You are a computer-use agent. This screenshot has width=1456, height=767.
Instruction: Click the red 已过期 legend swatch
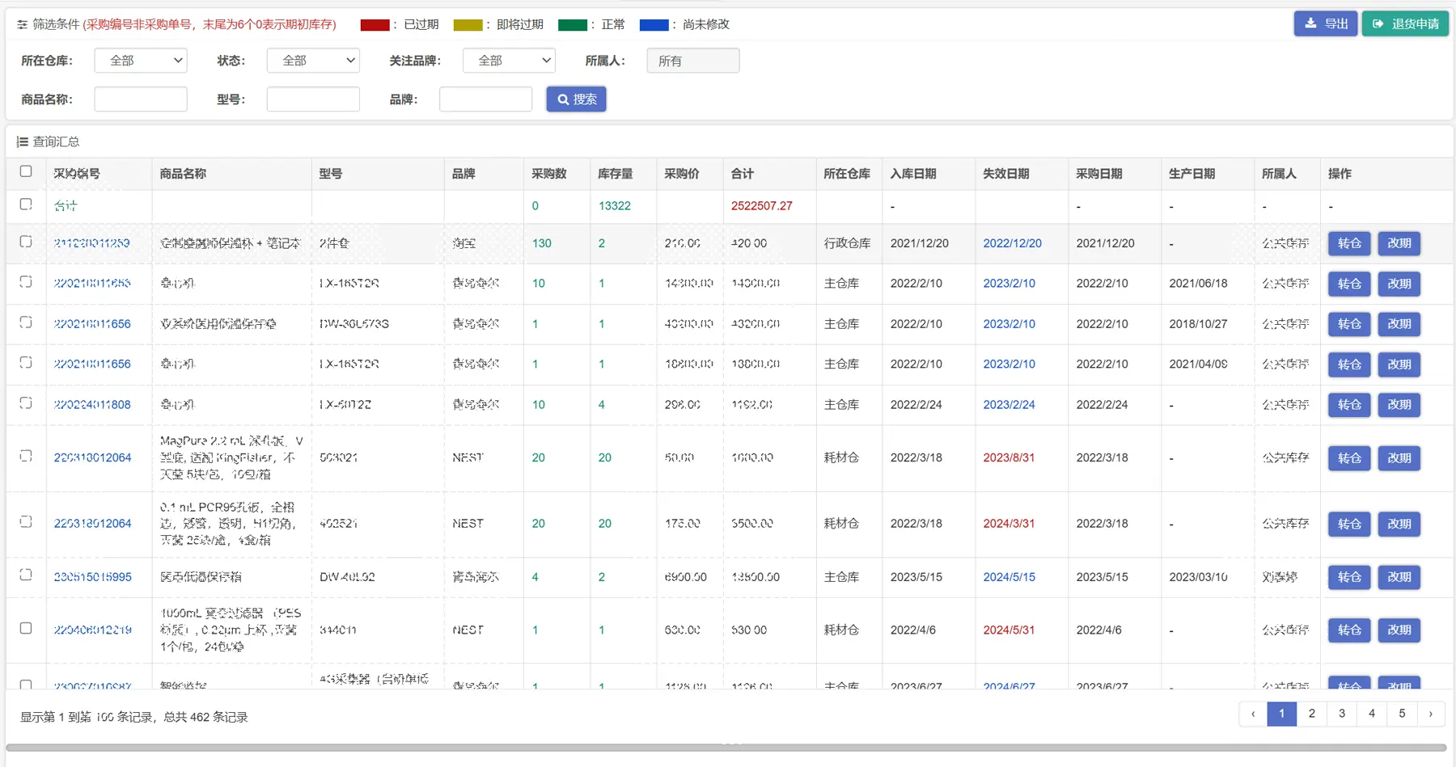pyautogui.click(x=373, y=24)
